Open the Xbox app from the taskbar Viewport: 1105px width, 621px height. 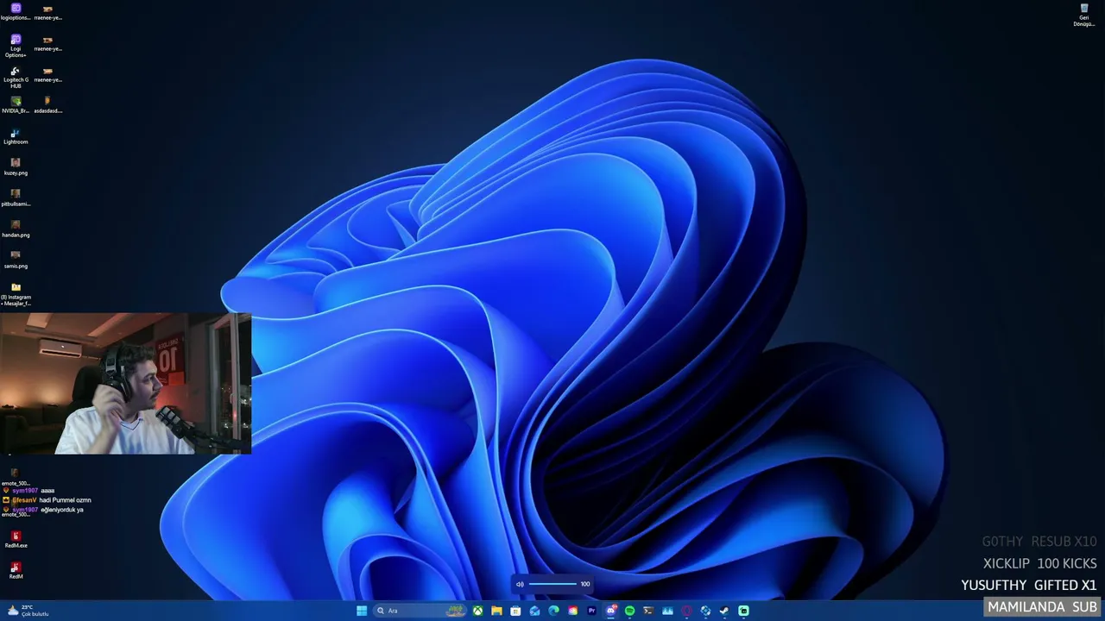(x=477, y=611)
